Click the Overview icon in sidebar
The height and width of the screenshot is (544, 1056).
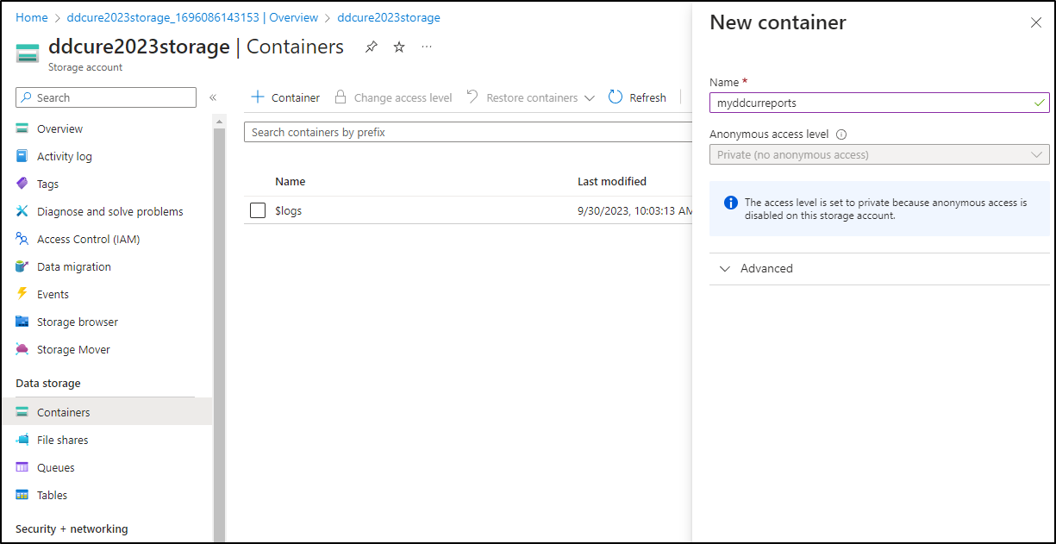22,128
